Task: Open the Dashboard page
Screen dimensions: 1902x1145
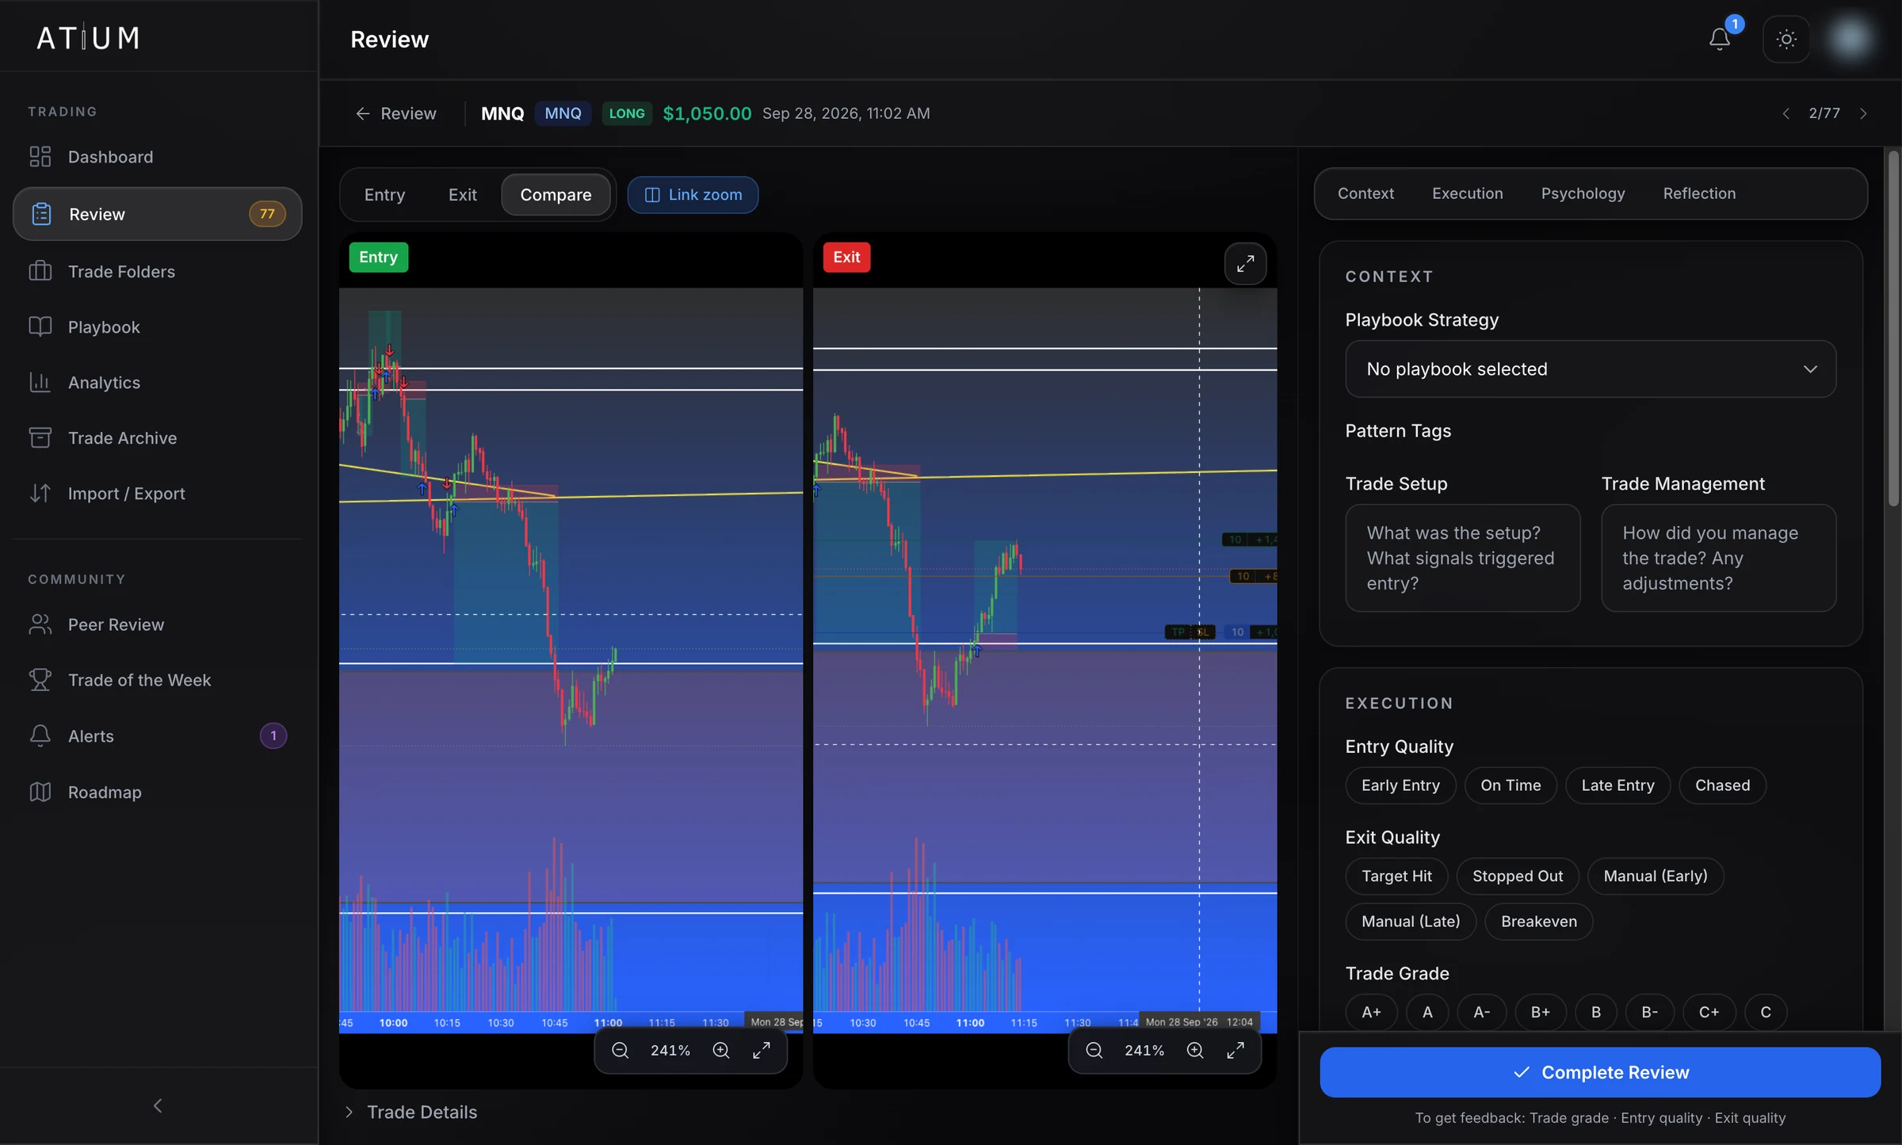Action: tap(157, 157)
